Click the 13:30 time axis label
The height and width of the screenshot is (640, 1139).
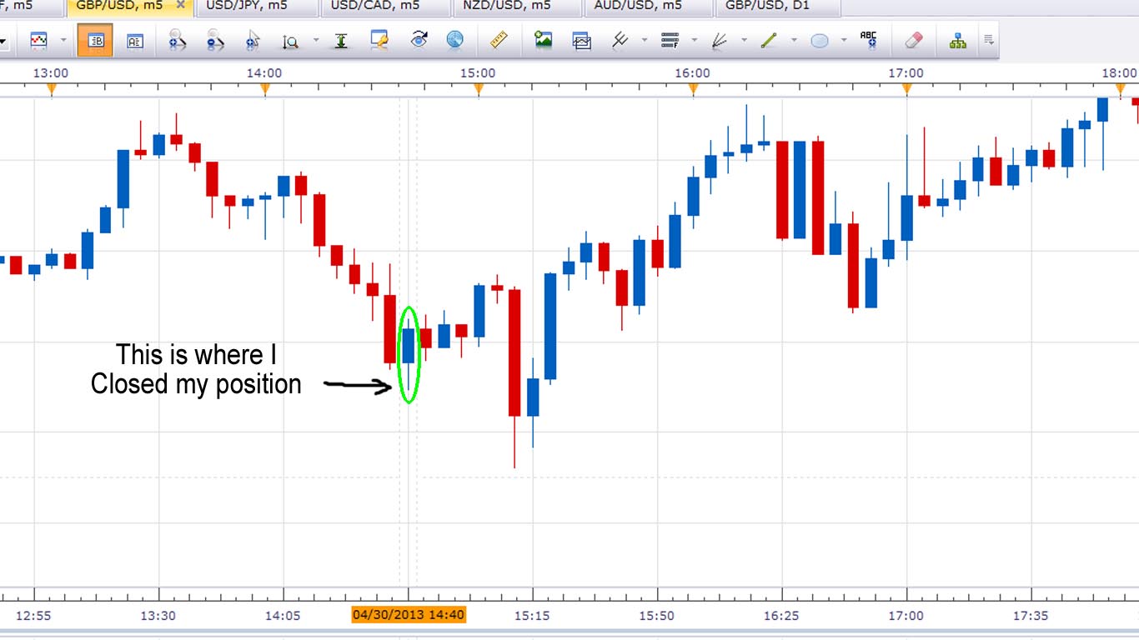pyautogui.click(x=158, y=616)
